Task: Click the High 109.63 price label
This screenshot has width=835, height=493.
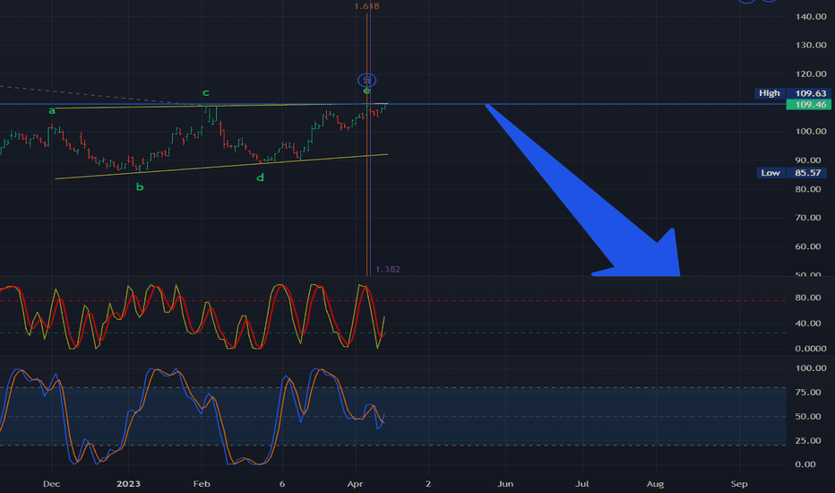Action: click(792, 93)
